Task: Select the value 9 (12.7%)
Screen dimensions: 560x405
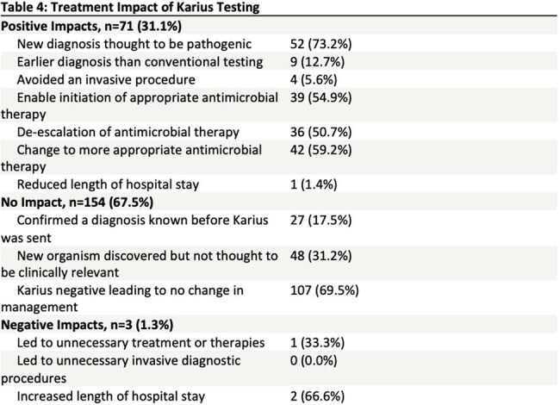Action: [x=317, y=62]
